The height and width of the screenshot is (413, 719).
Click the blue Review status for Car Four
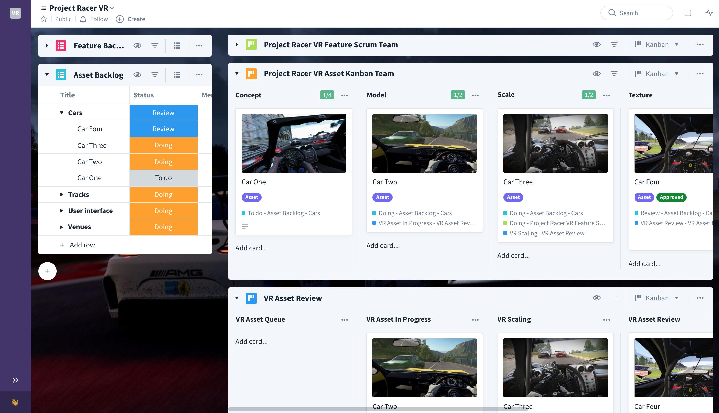pos(163,129)
